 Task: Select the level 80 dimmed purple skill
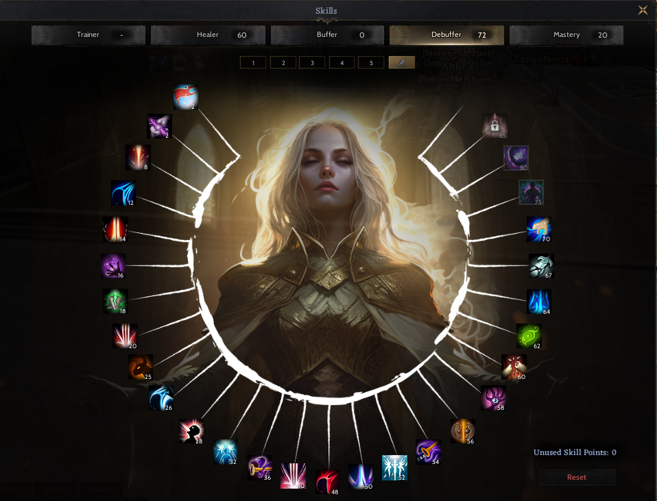516,158
